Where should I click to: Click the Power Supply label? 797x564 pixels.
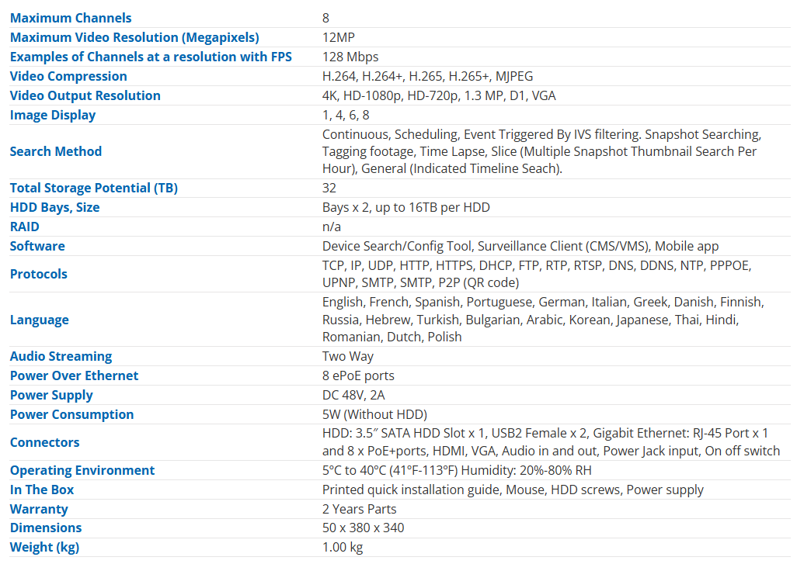tap(51, 395)
